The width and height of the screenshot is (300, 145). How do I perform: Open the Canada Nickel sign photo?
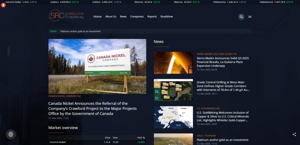97,67
